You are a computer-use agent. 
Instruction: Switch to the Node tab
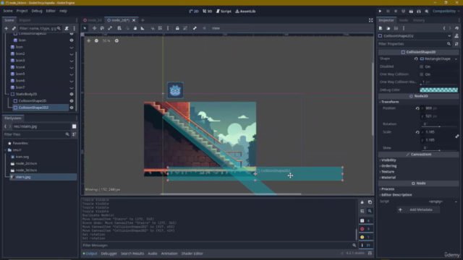404,20
